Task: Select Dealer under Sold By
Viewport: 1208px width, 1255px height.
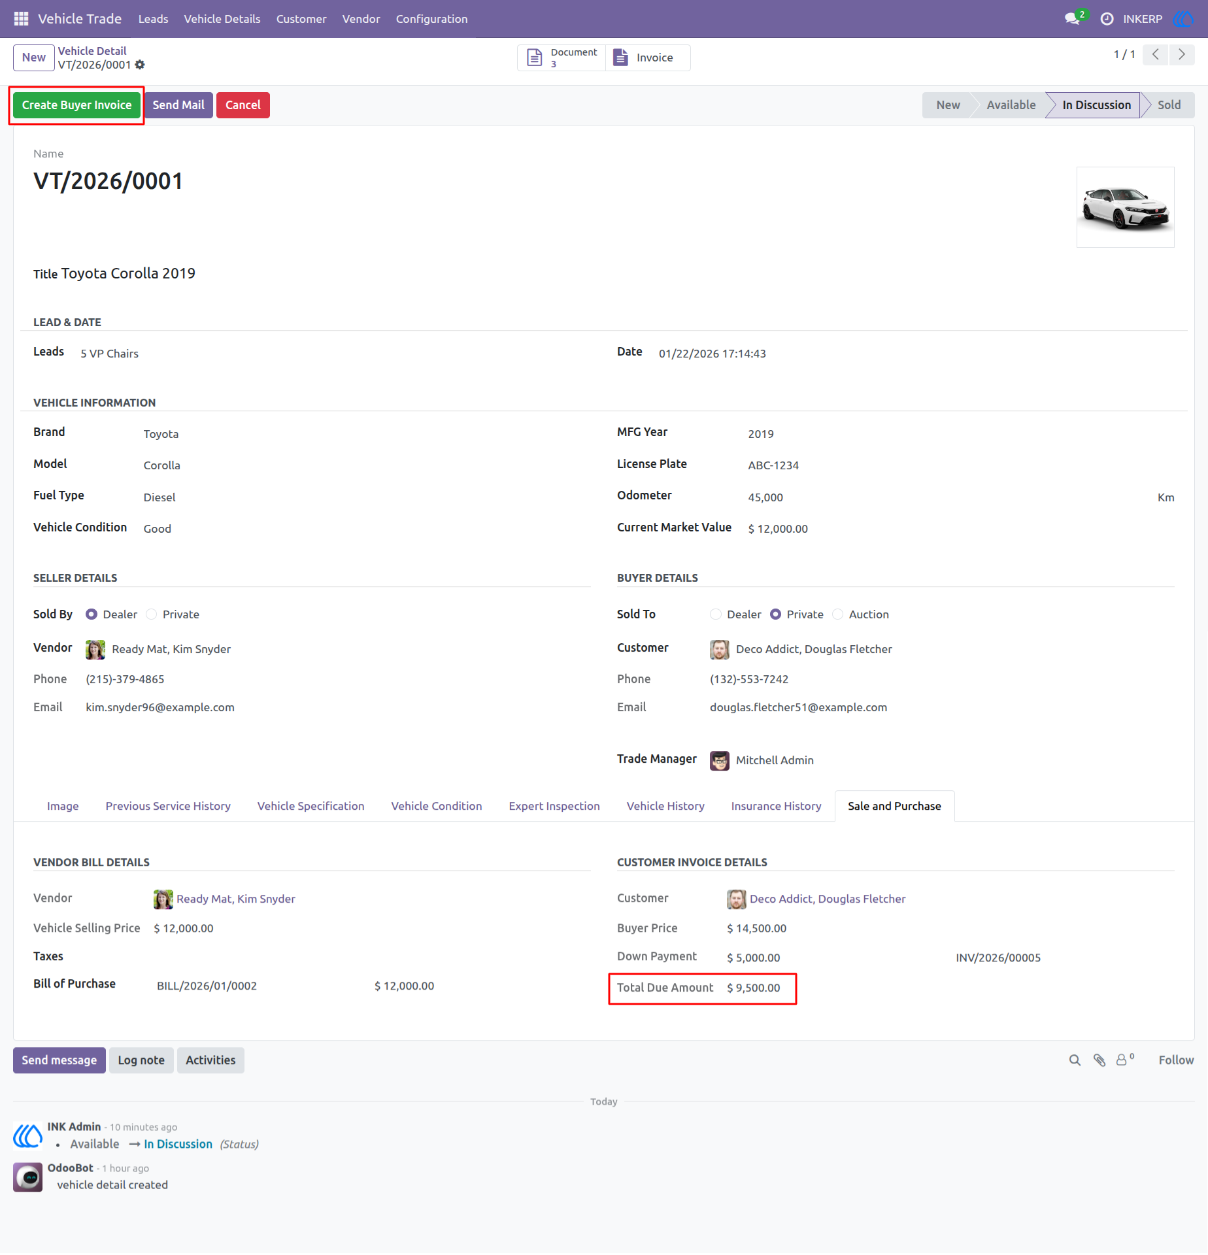Action: pos(92,614)
